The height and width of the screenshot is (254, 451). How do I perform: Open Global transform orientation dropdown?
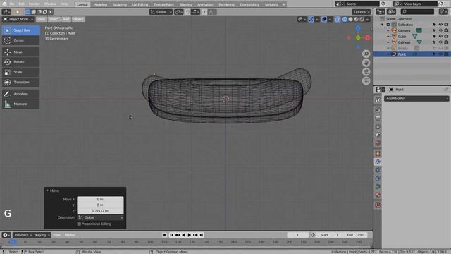click(x=161, y=12)
